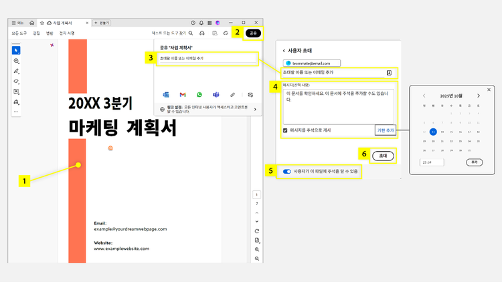Go to the Acrobat home icon
Viewport: 502px width, 282px height.
[x=31, y=23]
